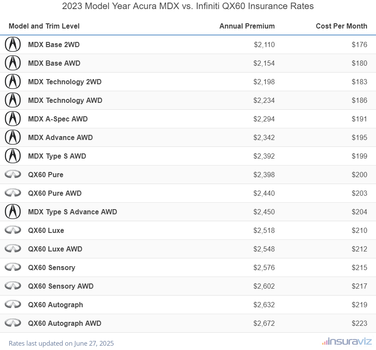Click the $176 monthly cost value
Viewport: 376px width, 350px height.
360,45
